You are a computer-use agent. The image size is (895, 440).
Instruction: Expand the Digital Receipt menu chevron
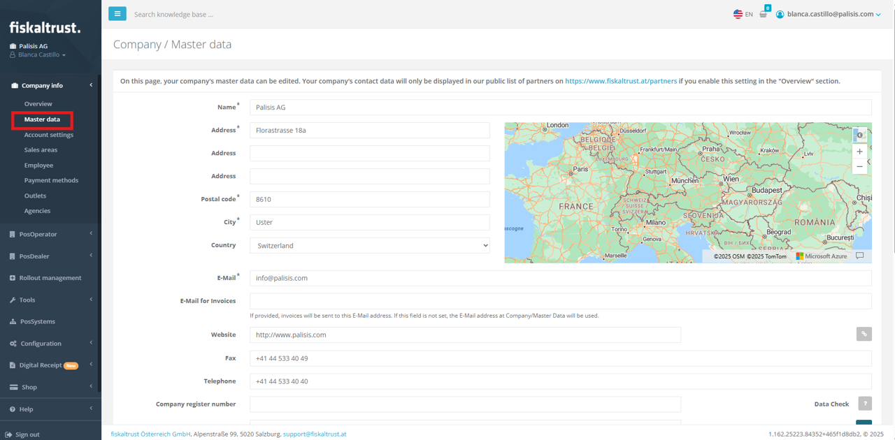click(x=91, y=365)
